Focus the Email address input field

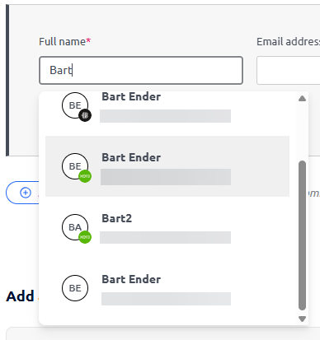tap(288, 70)
